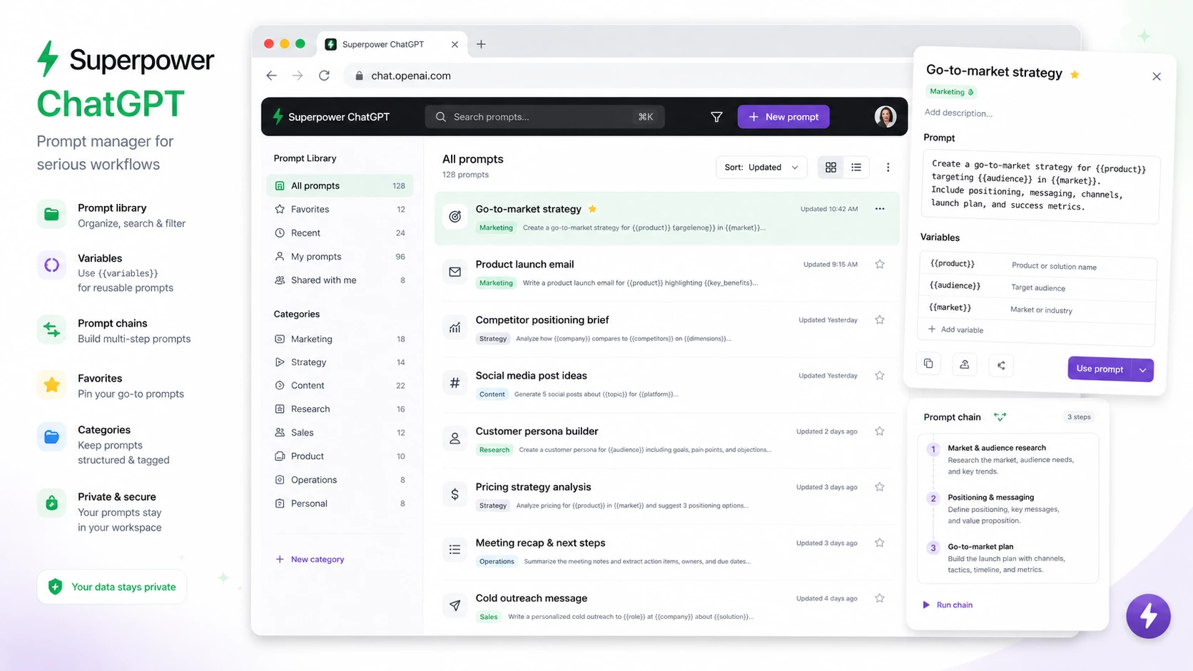Click the Go-to-market strategy target icon
The image size is (1193, 671).
(x=455, y=216)
